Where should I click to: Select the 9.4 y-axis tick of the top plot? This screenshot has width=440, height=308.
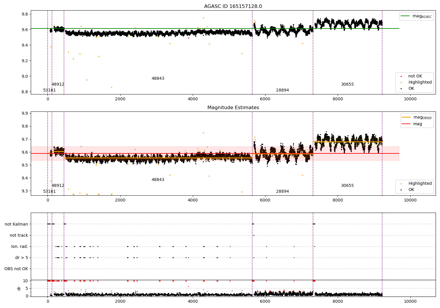25,45
